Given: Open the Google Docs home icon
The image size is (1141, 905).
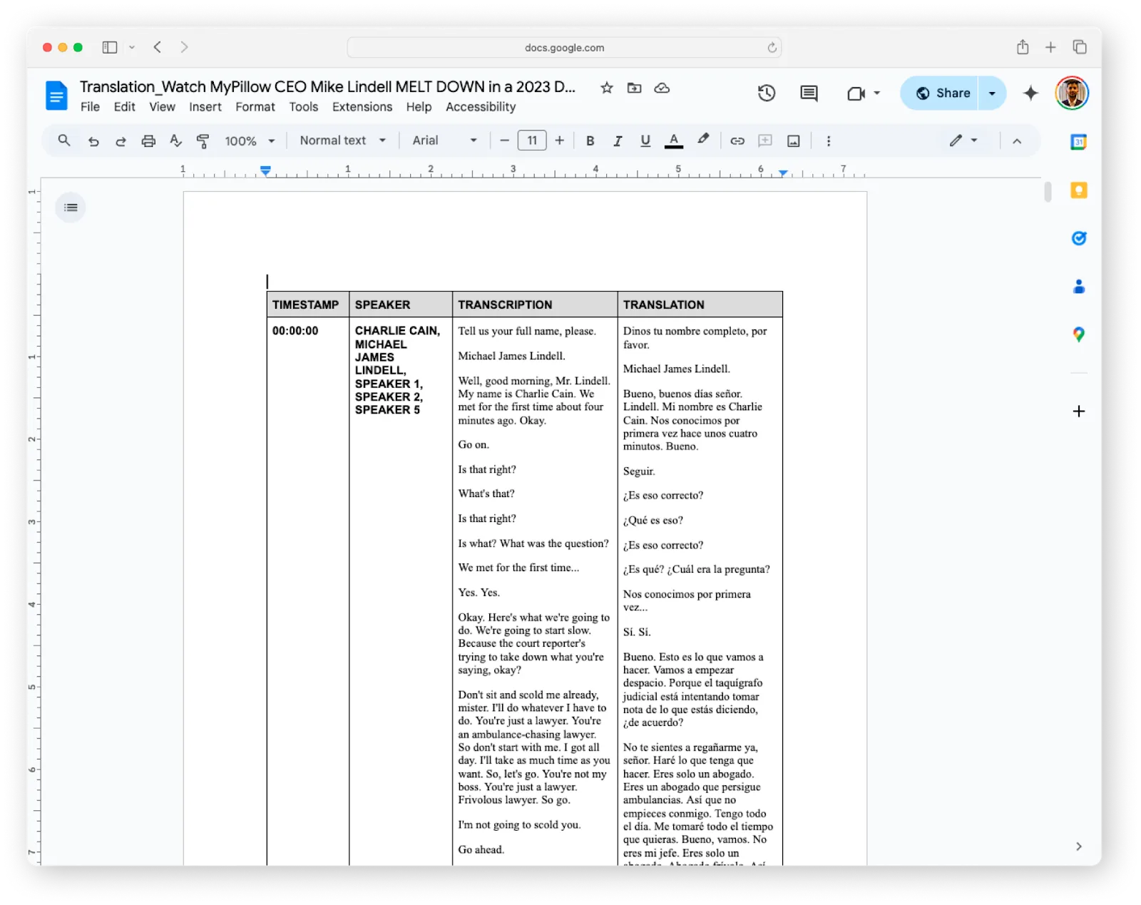Looking at the screenshot, I should tap(56, 96).
